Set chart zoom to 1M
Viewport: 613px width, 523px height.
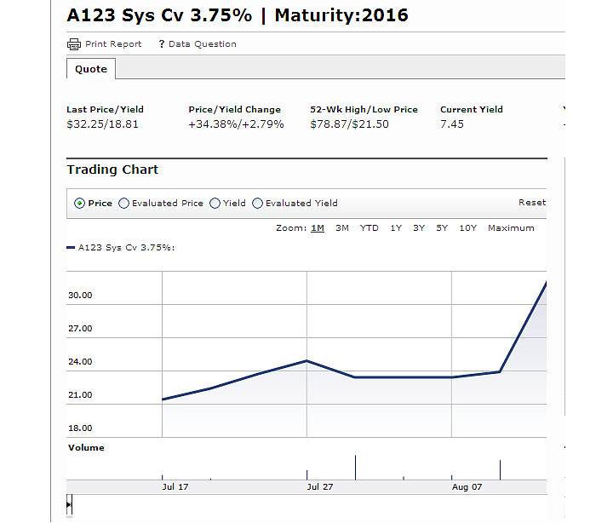tap(318, 228)
